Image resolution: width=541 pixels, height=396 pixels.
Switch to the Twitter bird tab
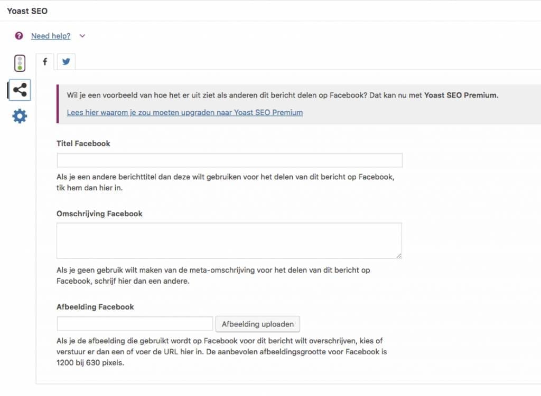coord(66,62)
